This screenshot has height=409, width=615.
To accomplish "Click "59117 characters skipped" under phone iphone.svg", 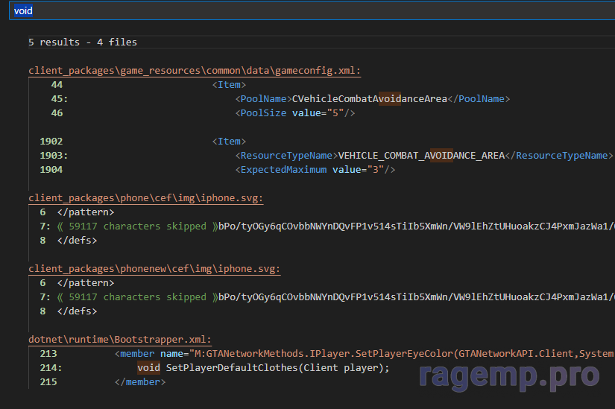I will 154,226.
